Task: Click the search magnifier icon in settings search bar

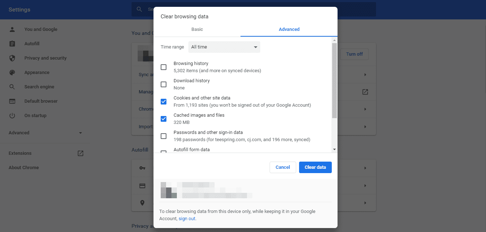Action: tap(139, 9)
